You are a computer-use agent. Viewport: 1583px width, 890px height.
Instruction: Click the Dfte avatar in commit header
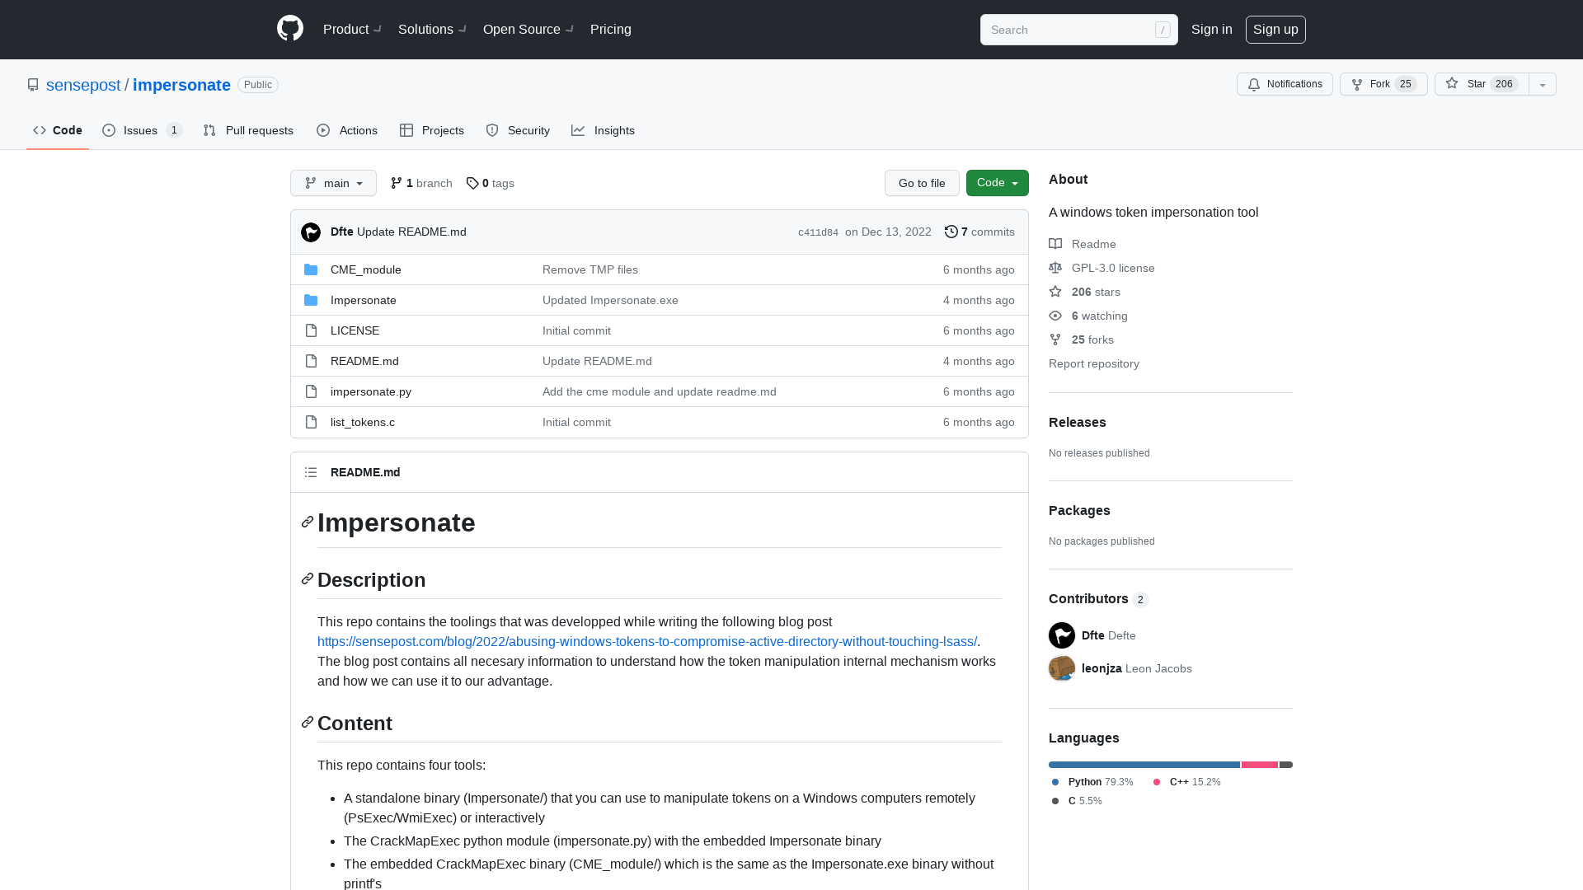311,232
